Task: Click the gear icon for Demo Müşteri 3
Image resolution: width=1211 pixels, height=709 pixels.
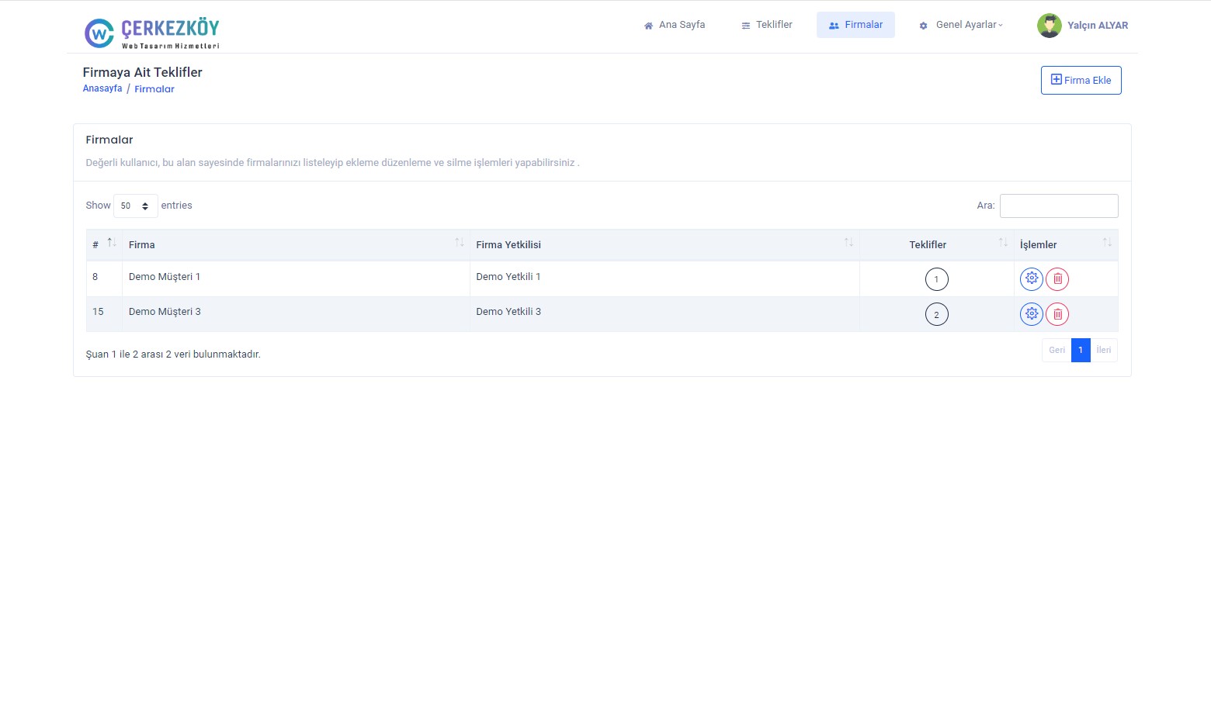Action: 1031,313
